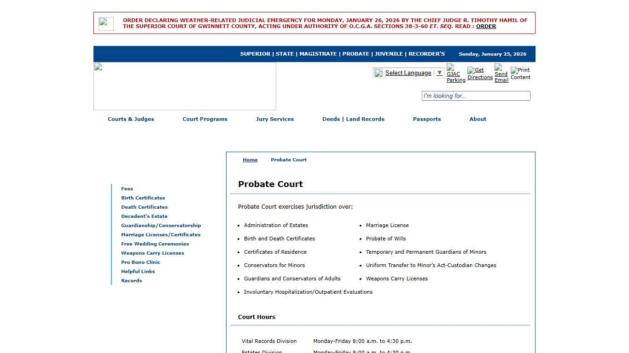Click the Select Language globe icon
Viewport: 629px width, 353px height.
click(x=378, y=73)
